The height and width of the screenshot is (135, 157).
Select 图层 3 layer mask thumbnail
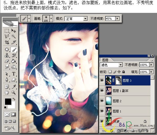(119, 80)
